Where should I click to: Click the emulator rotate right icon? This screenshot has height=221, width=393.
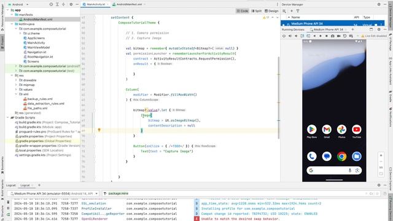coord(308,36)
